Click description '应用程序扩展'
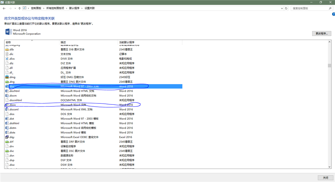The height and width of the screenshot is (182, 335). pos(68,68)
